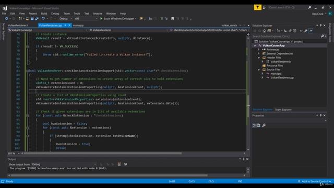Click the Search Solution Explorer field
Viewport: 334px width, 188px height.
pyautogui.click(x=286, y=36)
